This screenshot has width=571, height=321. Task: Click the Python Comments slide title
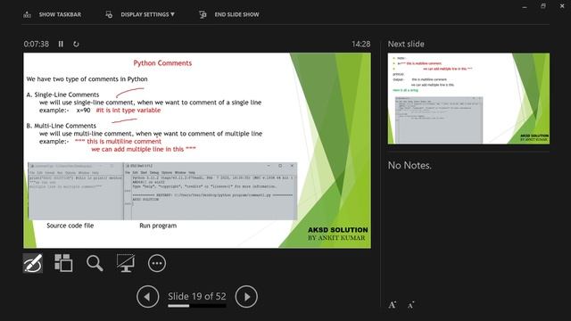pyautogui.click(x=162, y=63)
